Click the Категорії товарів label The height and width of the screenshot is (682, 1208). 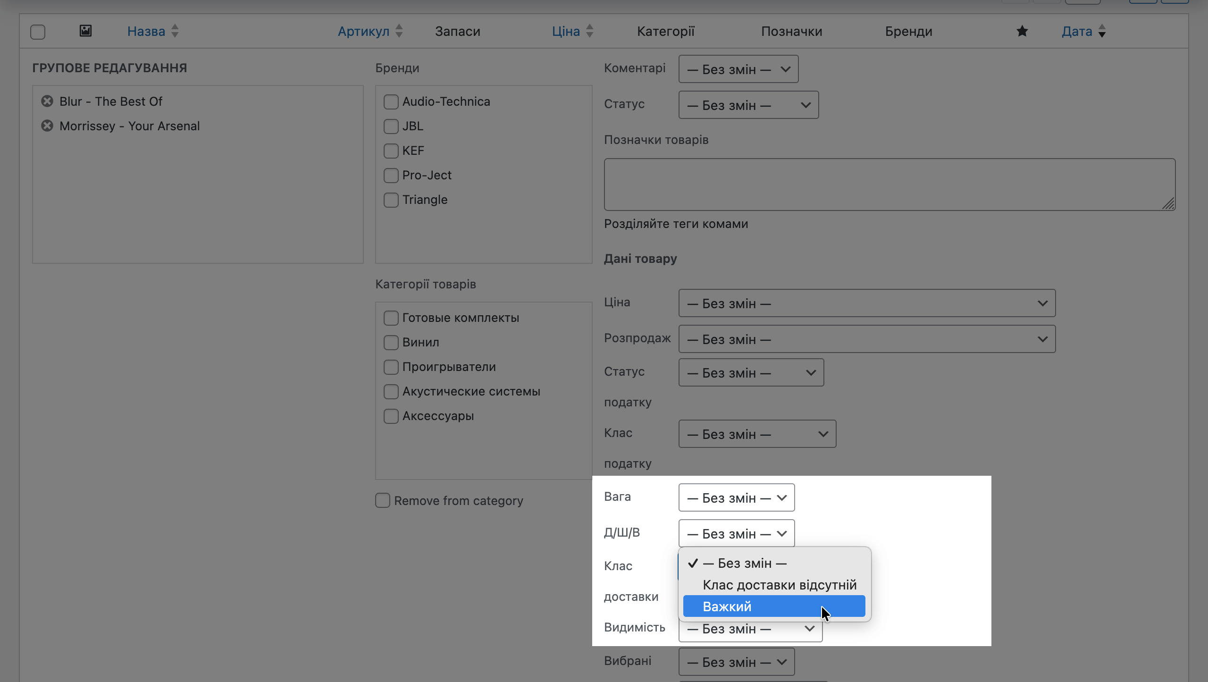click(x=426, y=284)
